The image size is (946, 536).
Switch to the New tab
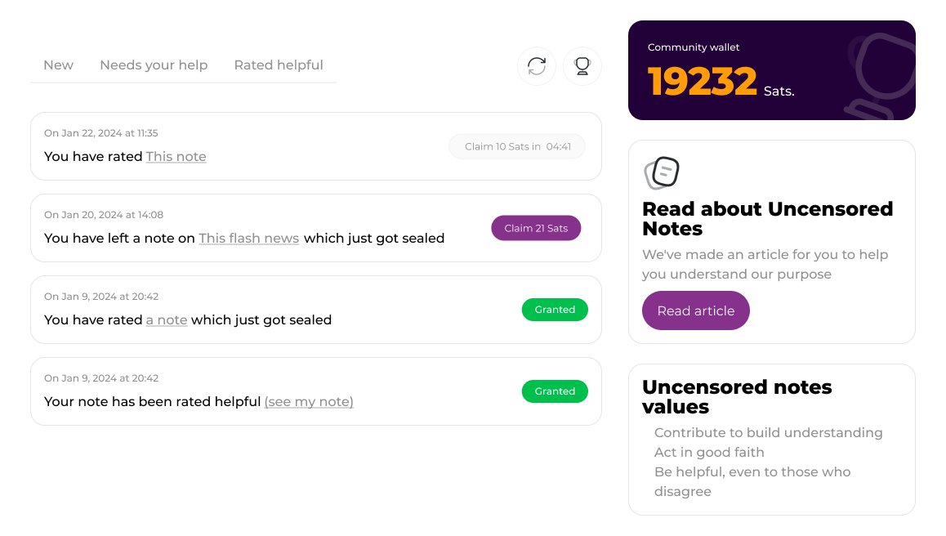tap(58, 65)
